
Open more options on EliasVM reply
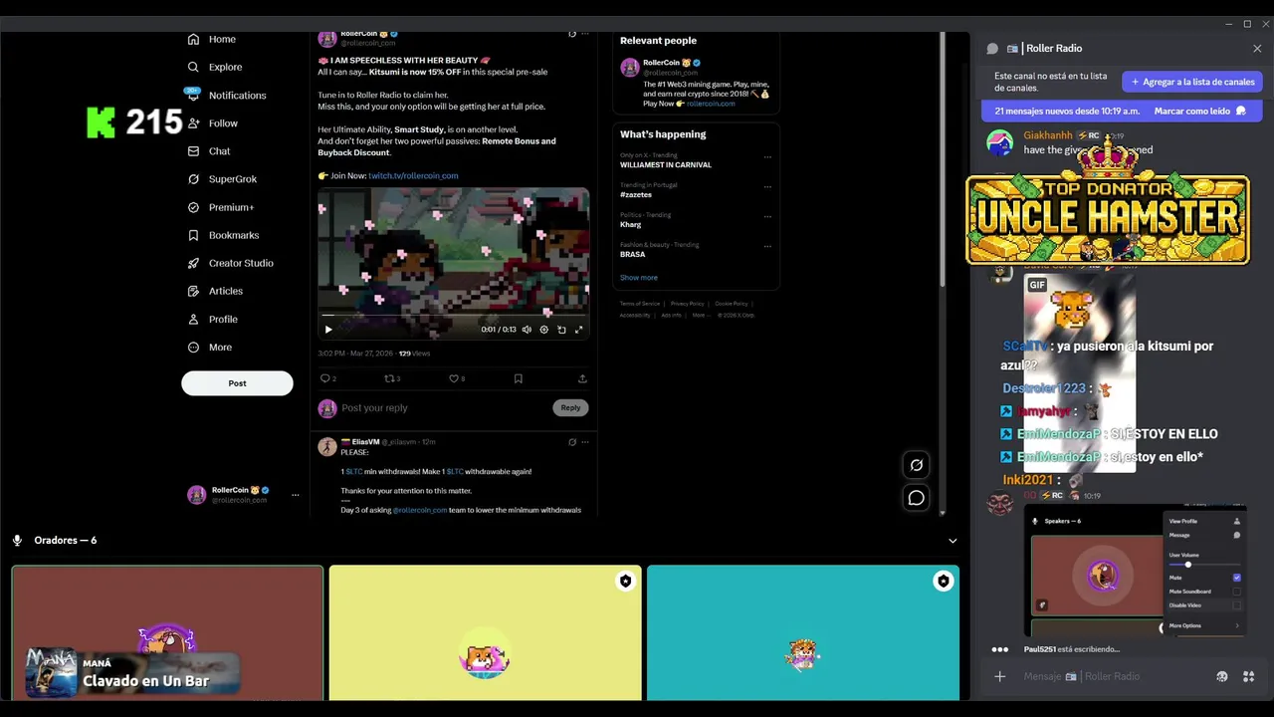tap(585, 442)
